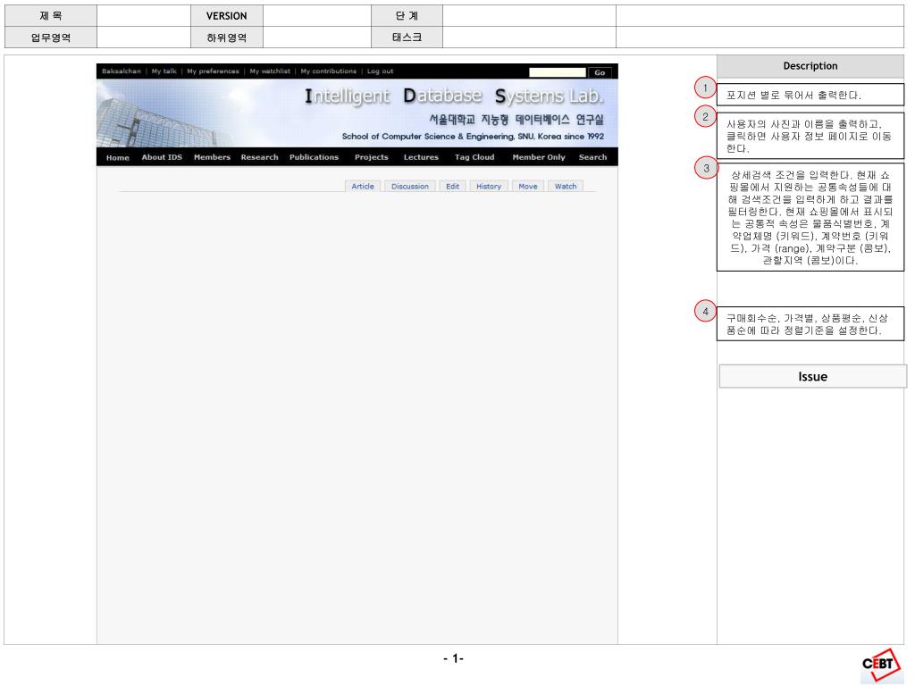
Task: Focus the top search input field
Action: 558,72
